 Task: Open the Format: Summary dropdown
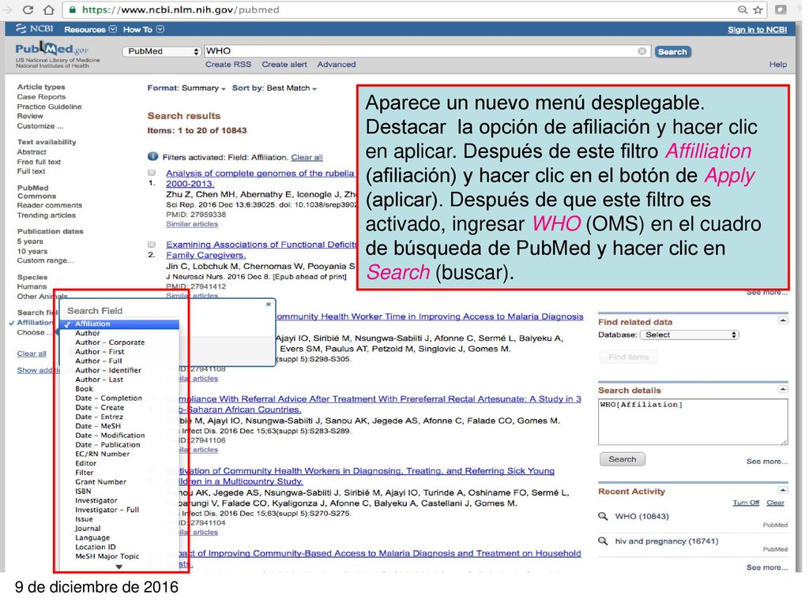click(186, 88)
